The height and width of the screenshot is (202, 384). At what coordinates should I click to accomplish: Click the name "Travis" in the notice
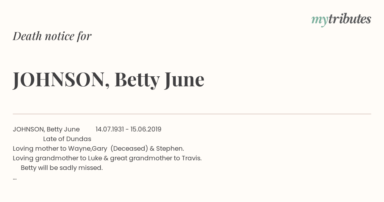[191, 158]
